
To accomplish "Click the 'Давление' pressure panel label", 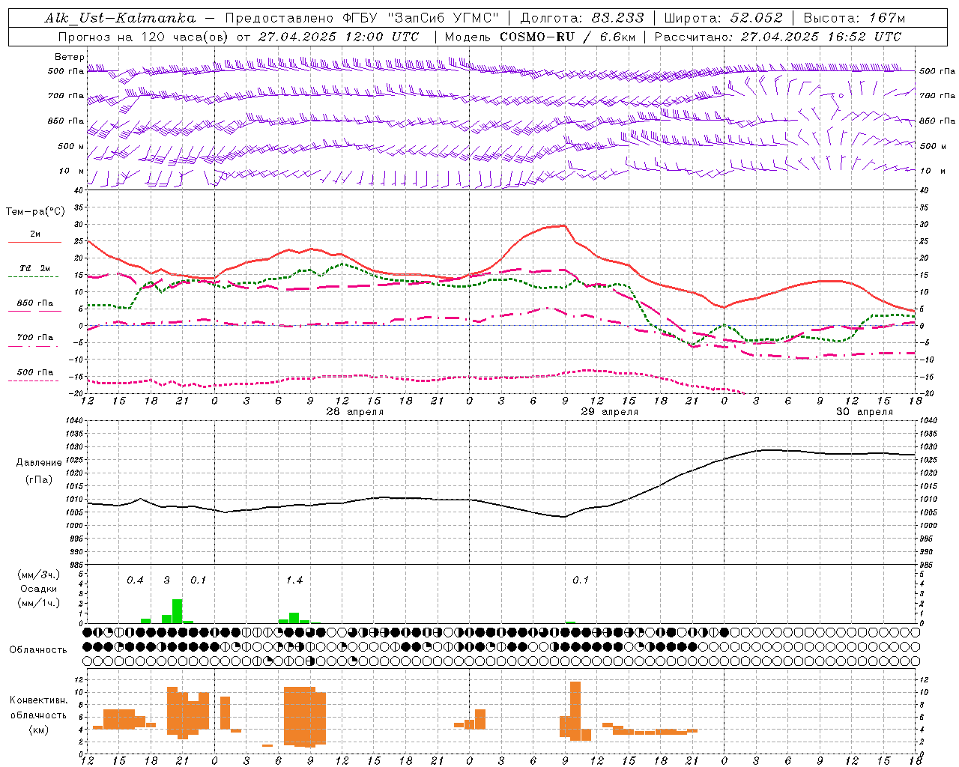I will click(39, 463).
